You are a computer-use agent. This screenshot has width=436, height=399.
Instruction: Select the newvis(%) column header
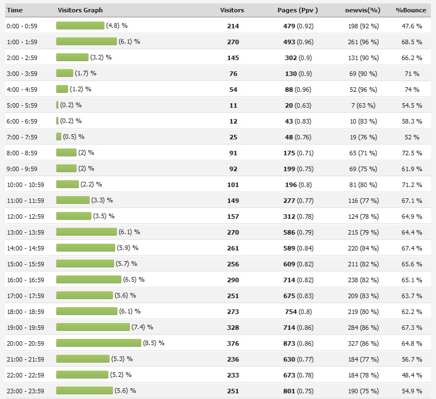click(362, 10)
